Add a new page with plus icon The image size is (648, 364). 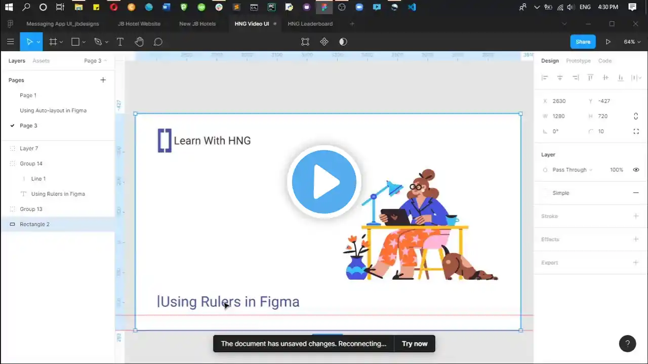point(103,80)
